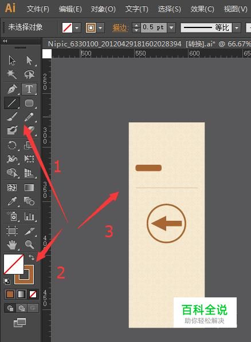The height and width of the screenshot is (342, 251).
Task: Open the 文字(T) menu
Action: [x=136, y=9]
